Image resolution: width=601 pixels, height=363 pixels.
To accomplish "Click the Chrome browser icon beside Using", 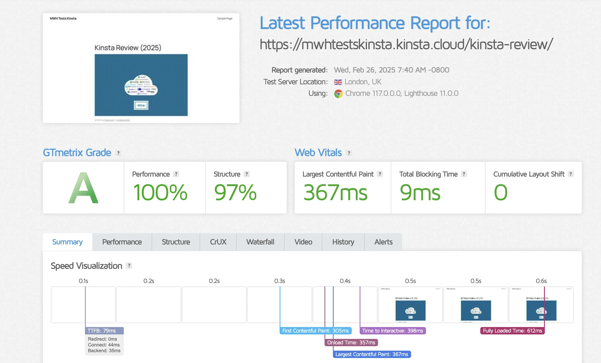I will [x=338, y=94].
